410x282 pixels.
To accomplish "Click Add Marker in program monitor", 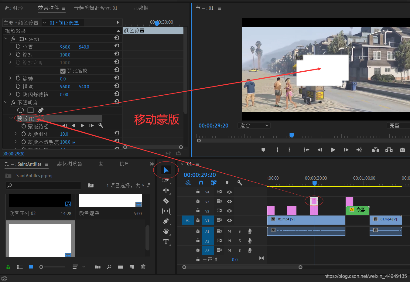I will [263, 150].
